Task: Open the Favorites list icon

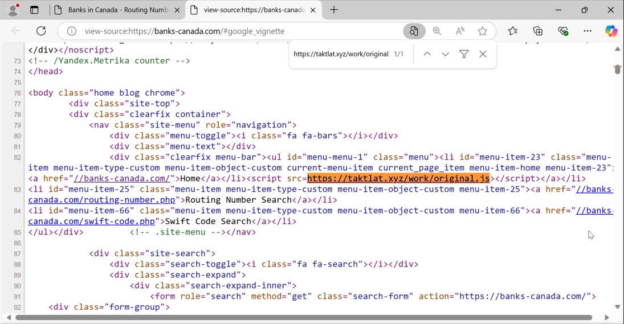Action: click(x=513, y=31)
